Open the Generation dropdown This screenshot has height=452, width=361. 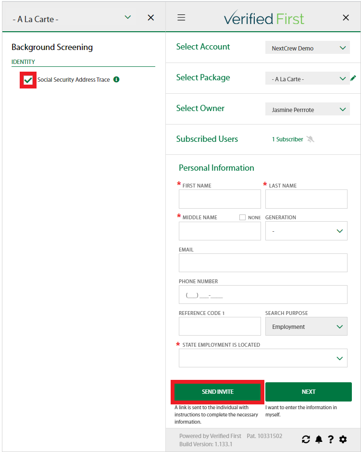(x=306, y=231)
